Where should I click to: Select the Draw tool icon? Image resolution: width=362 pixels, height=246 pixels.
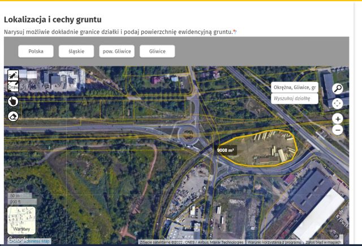pos(13,86)
